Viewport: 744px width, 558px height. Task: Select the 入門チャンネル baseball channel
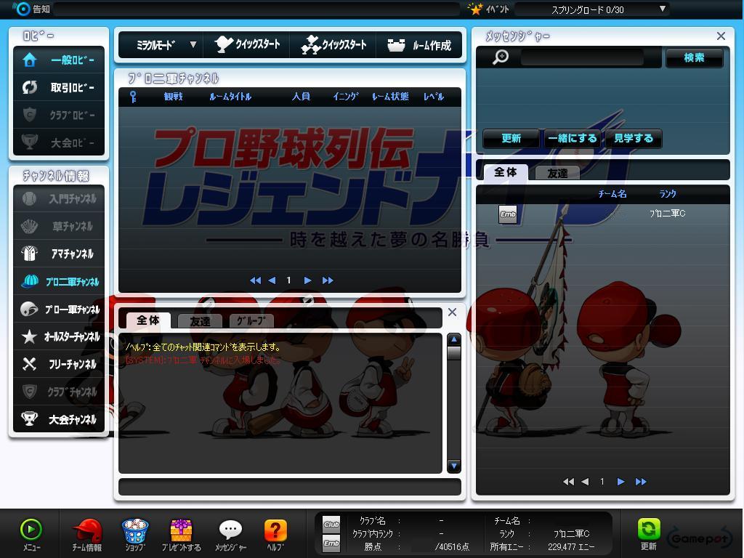[x=59, y=198]
